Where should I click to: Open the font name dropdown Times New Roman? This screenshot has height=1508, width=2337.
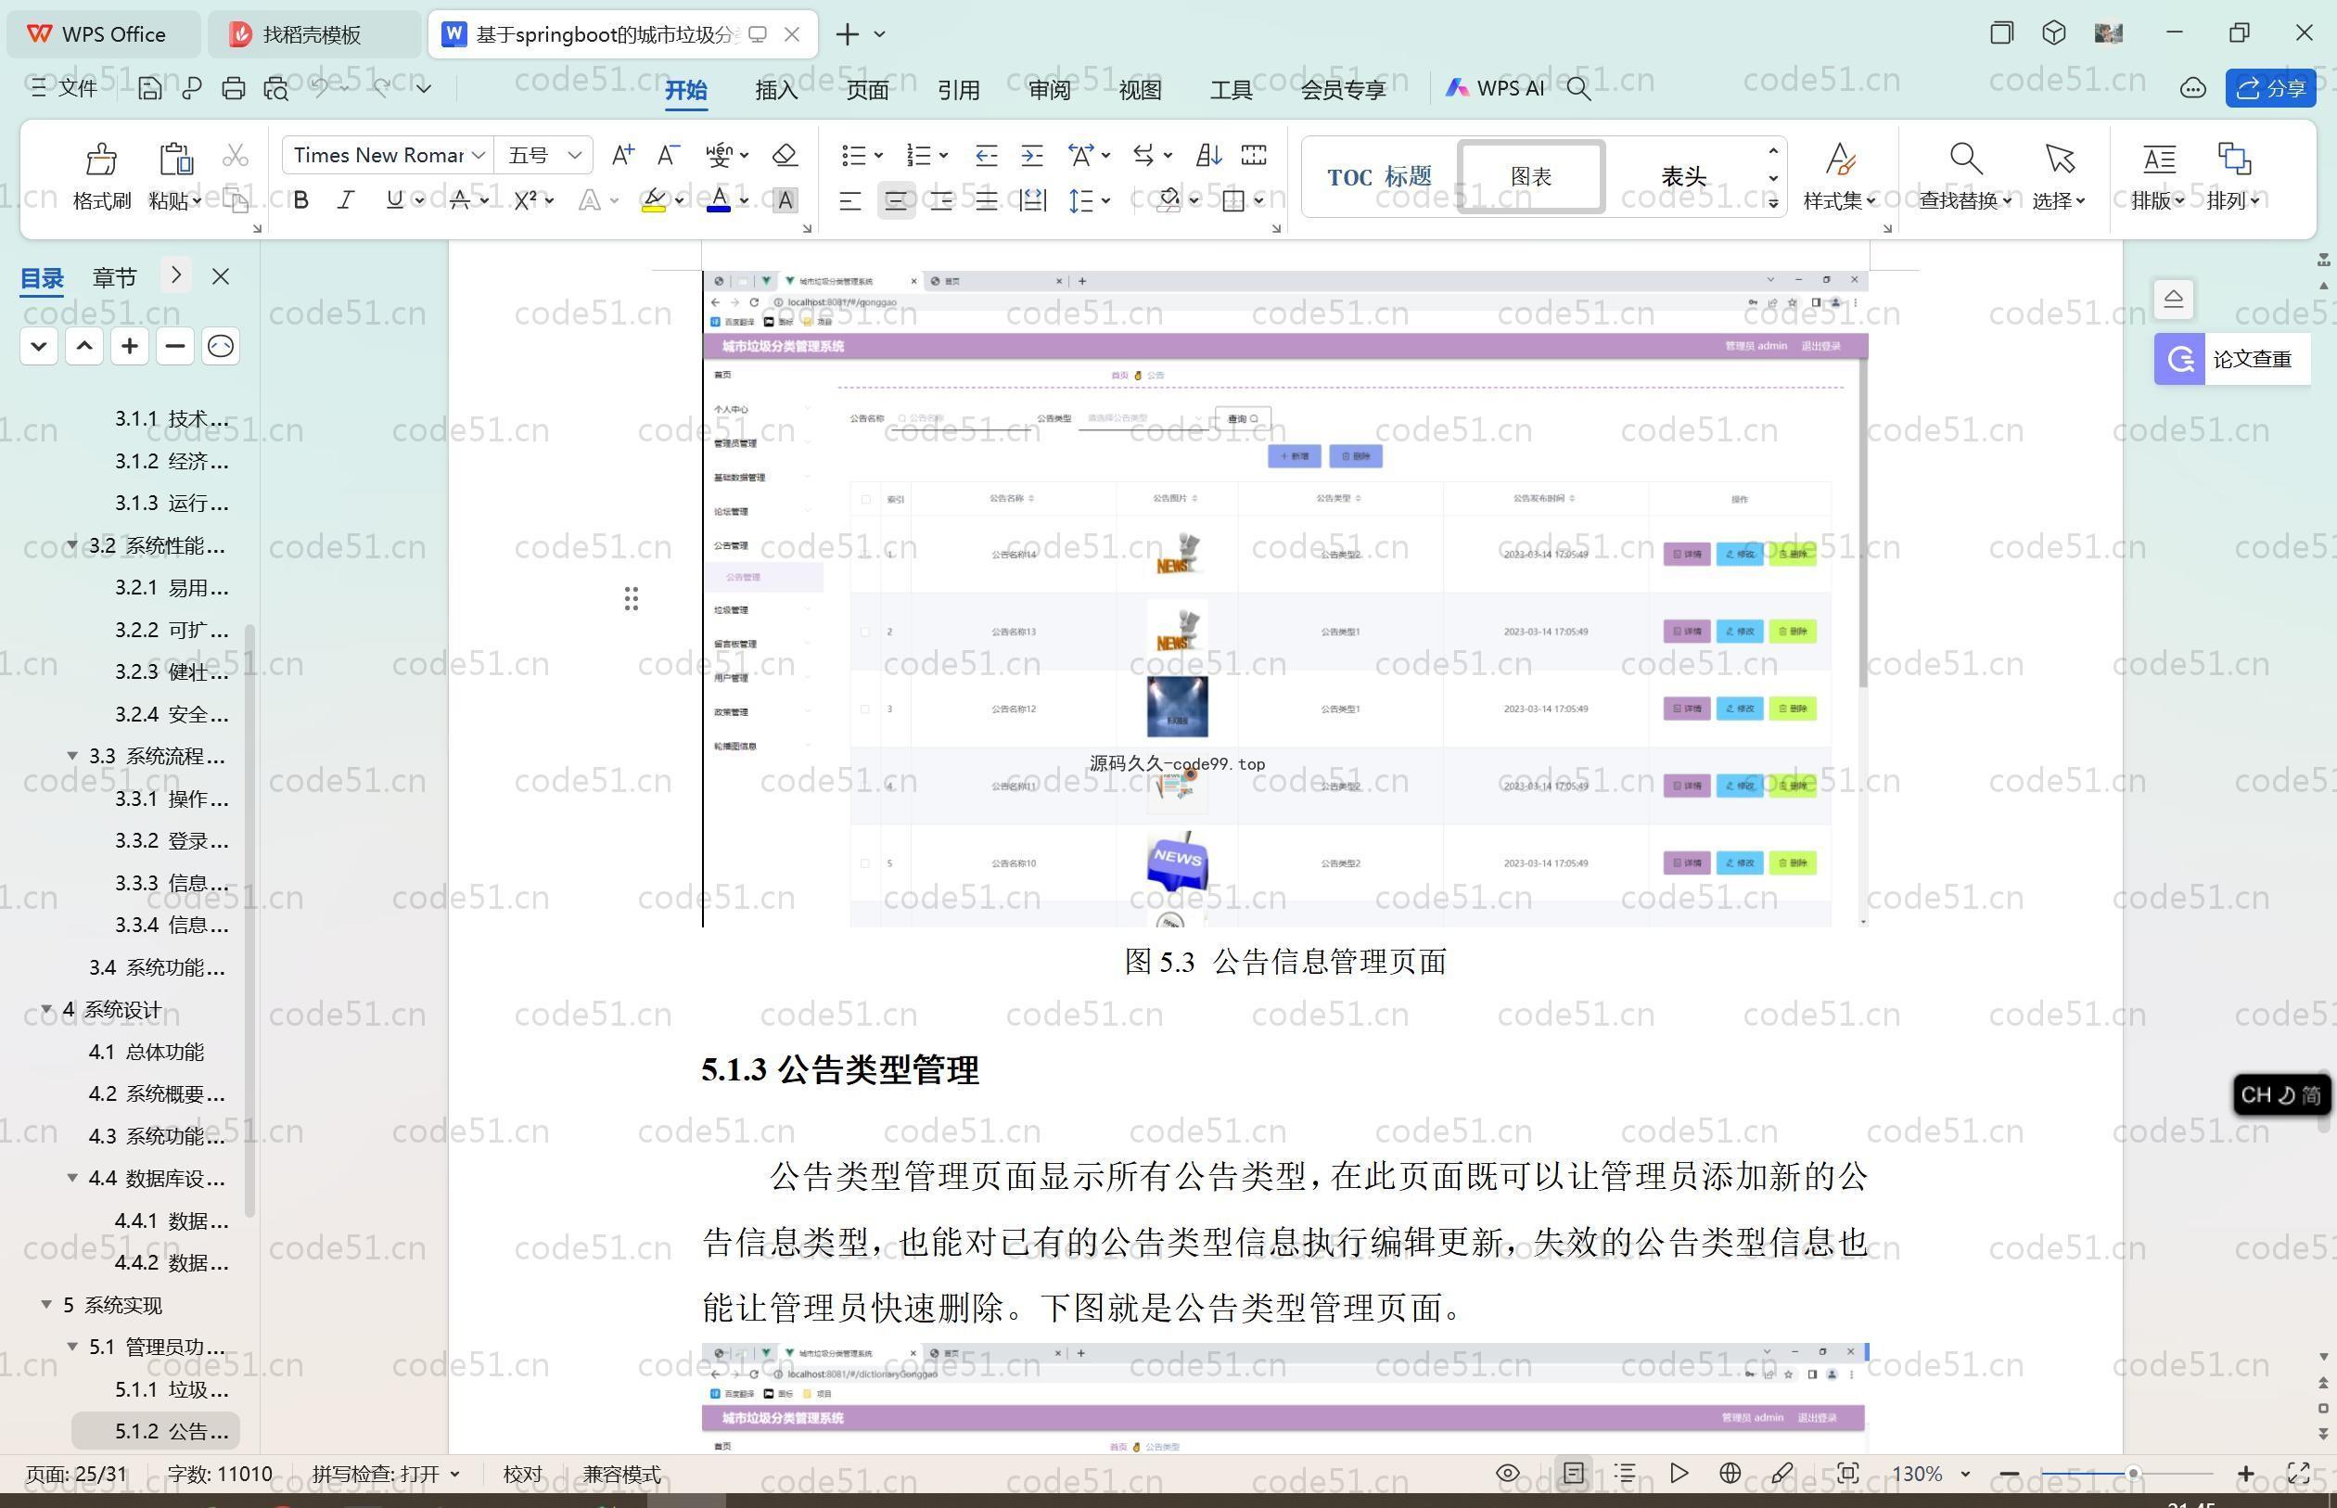(x=479, y=156)
